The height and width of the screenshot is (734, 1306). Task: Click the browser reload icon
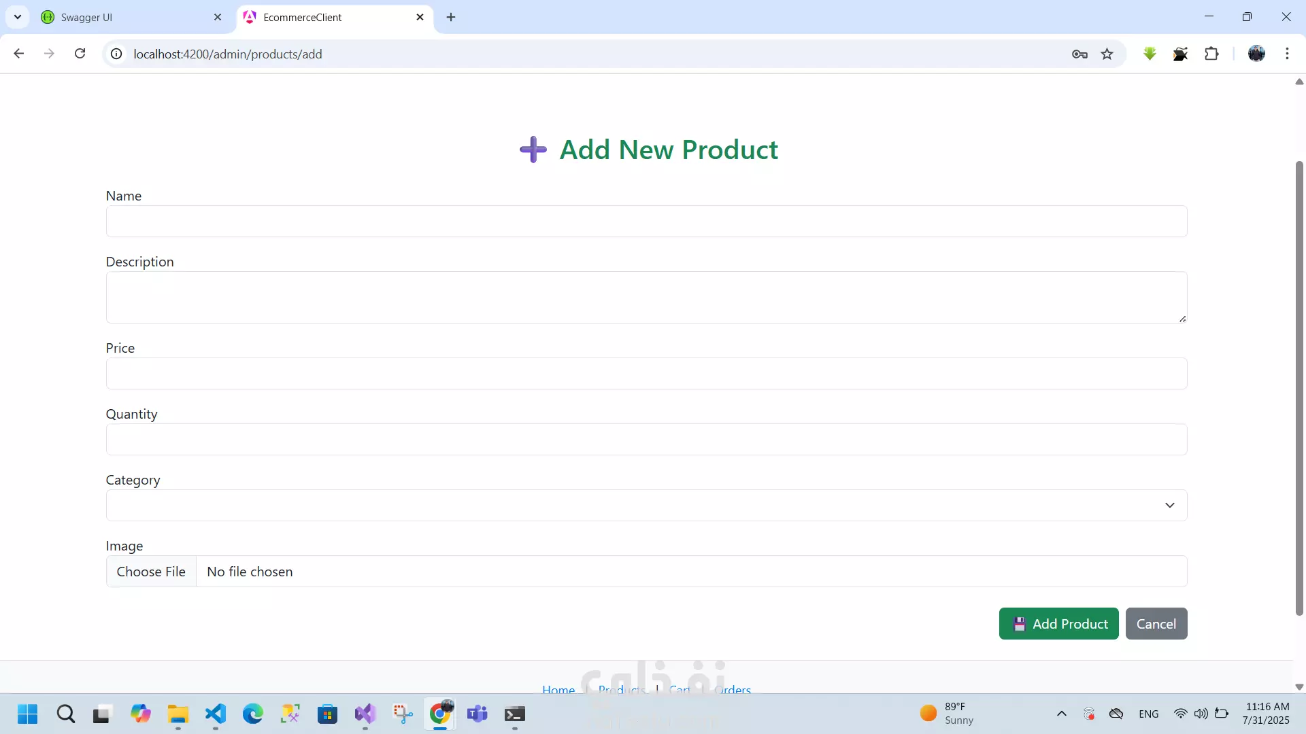click(80, 54)
